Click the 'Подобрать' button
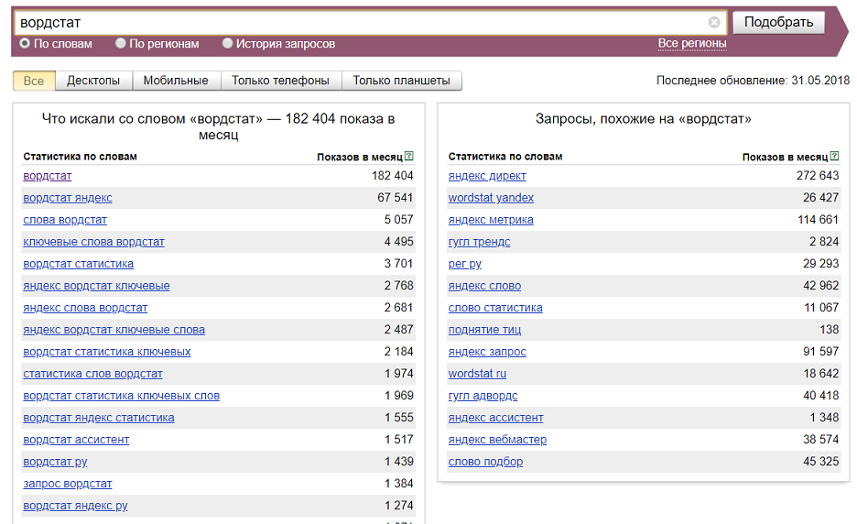 coord(778,22)
